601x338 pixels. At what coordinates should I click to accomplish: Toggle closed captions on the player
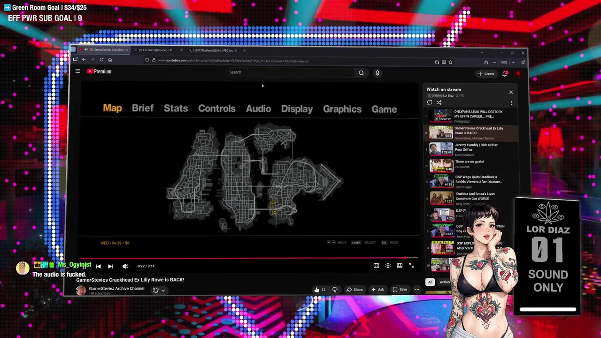(x=376, y=266)
